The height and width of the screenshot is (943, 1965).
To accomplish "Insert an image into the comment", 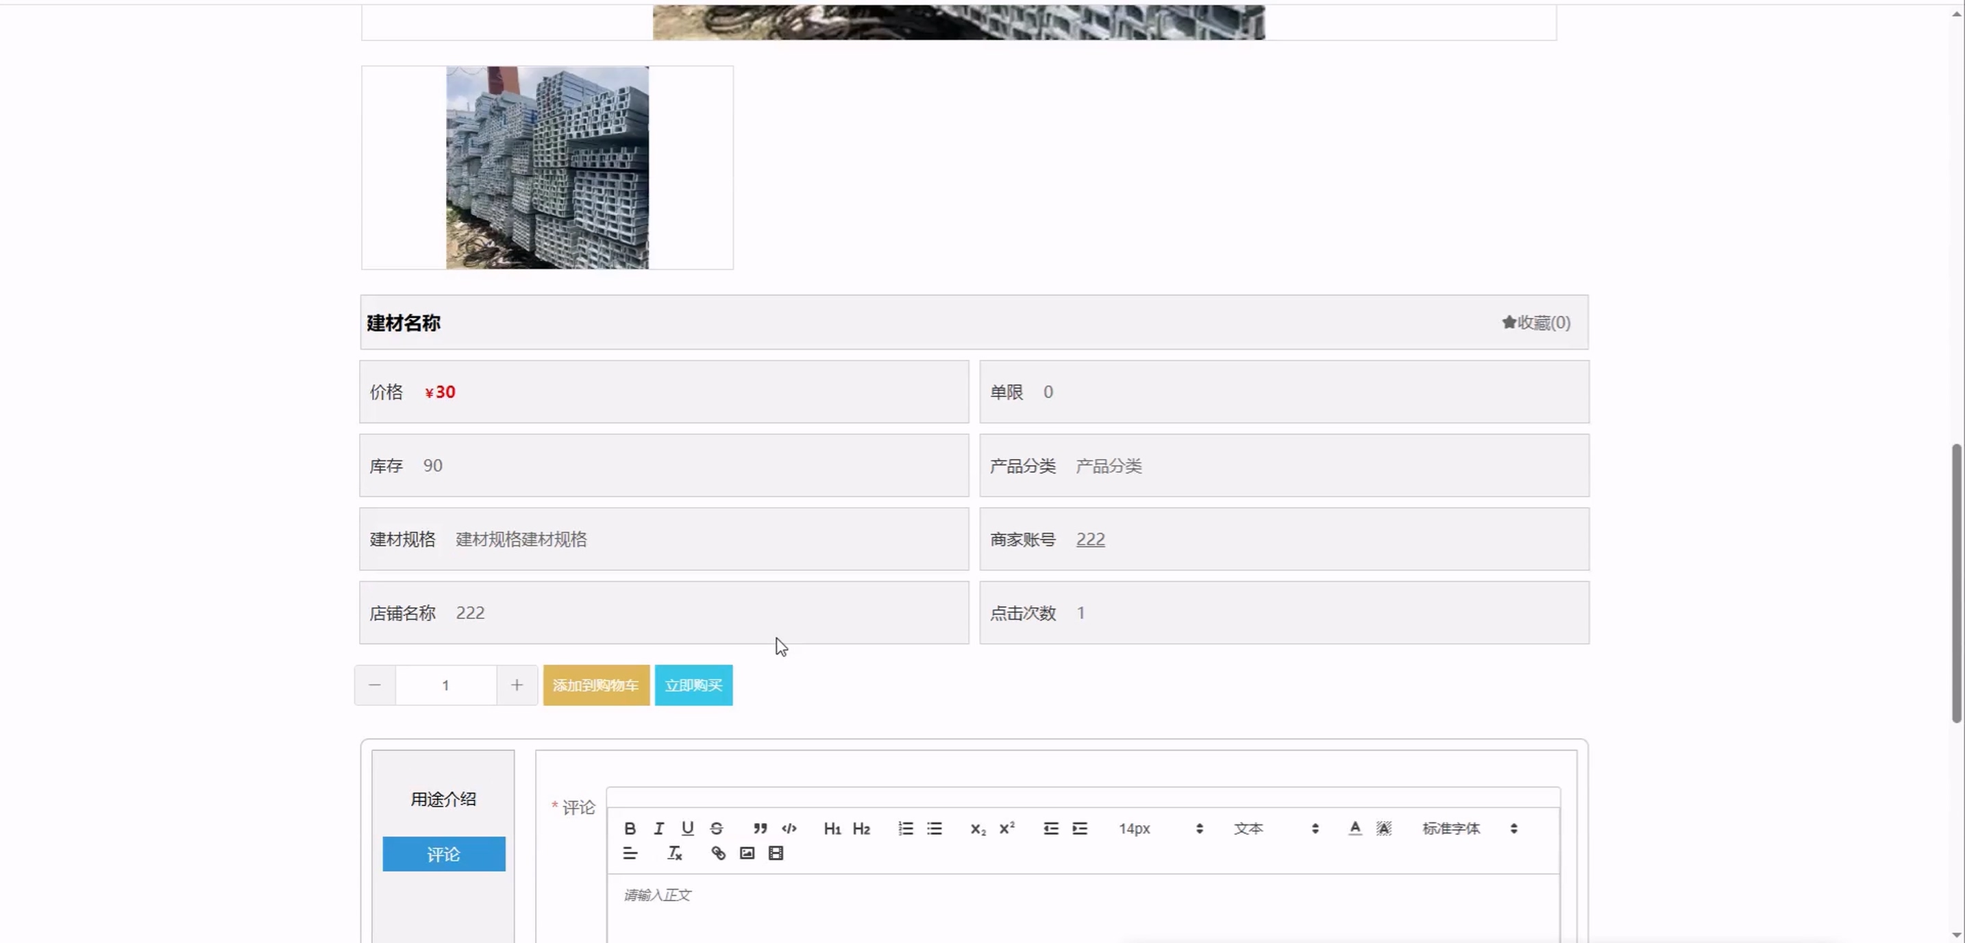I will point(747,853).
